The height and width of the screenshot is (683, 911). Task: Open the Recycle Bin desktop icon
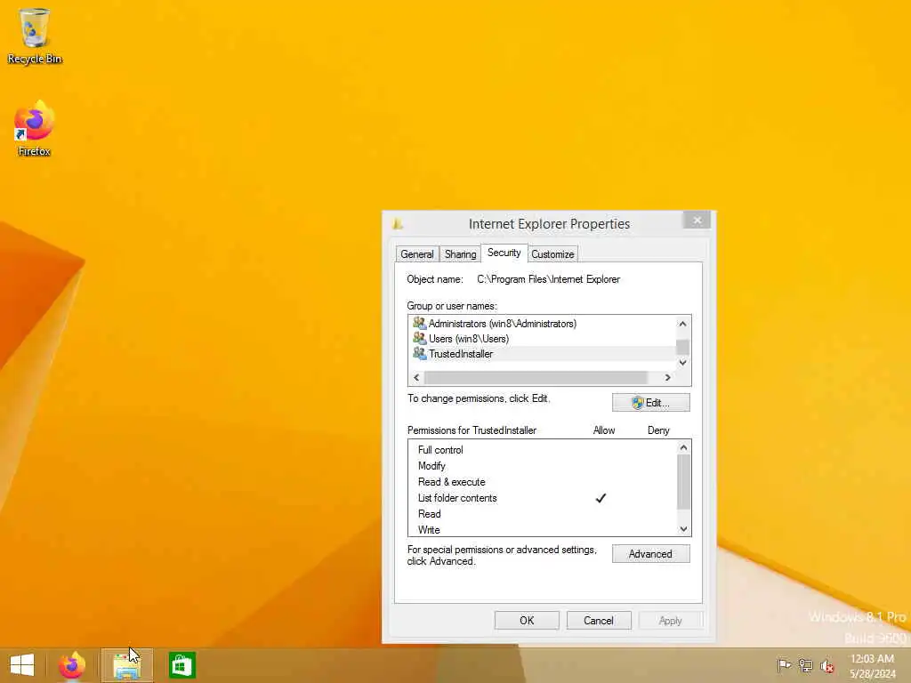pyautogui.click(x=35, y=36)
